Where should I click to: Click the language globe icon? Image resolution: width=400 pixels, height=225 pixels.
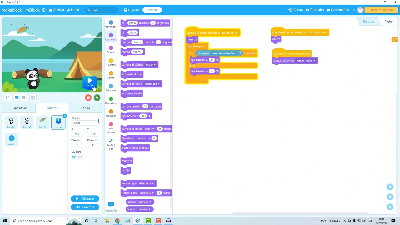(x=44, y=10)
